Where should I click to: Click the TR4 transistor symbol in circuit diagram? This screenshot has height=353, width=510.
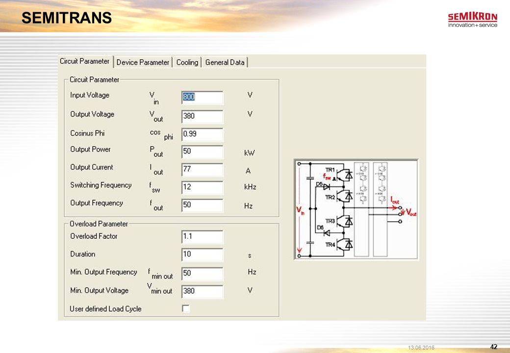point(344,245)
